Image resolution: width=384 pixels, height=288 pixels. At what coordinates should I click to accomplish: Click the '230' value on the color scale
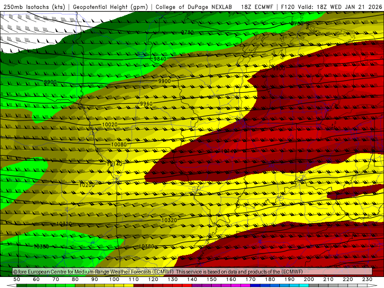(367, 279)
